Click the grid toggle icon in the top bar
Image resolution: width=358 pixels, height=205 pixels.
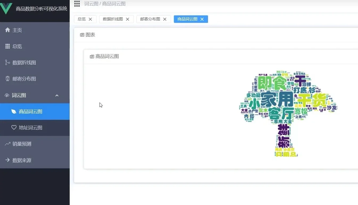pos(77,4)
